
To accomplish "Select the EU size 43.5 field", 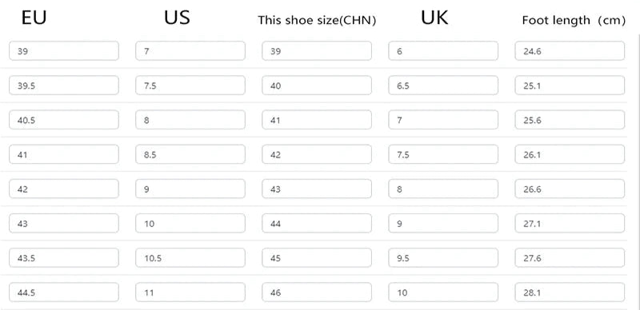I will (64, 258).
